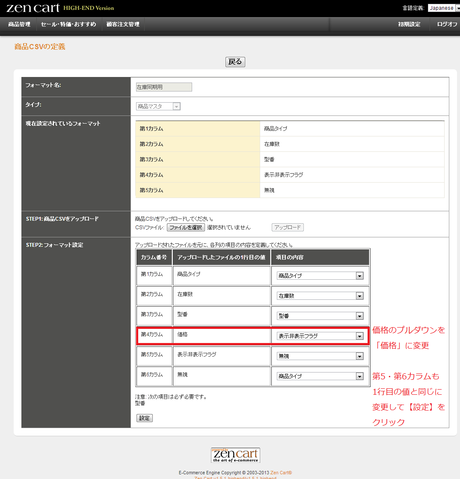Open the 第6カラム 商品タイプ dropdown
The width and height of the screenshot is (460, 479).
(x=320, y=376)
